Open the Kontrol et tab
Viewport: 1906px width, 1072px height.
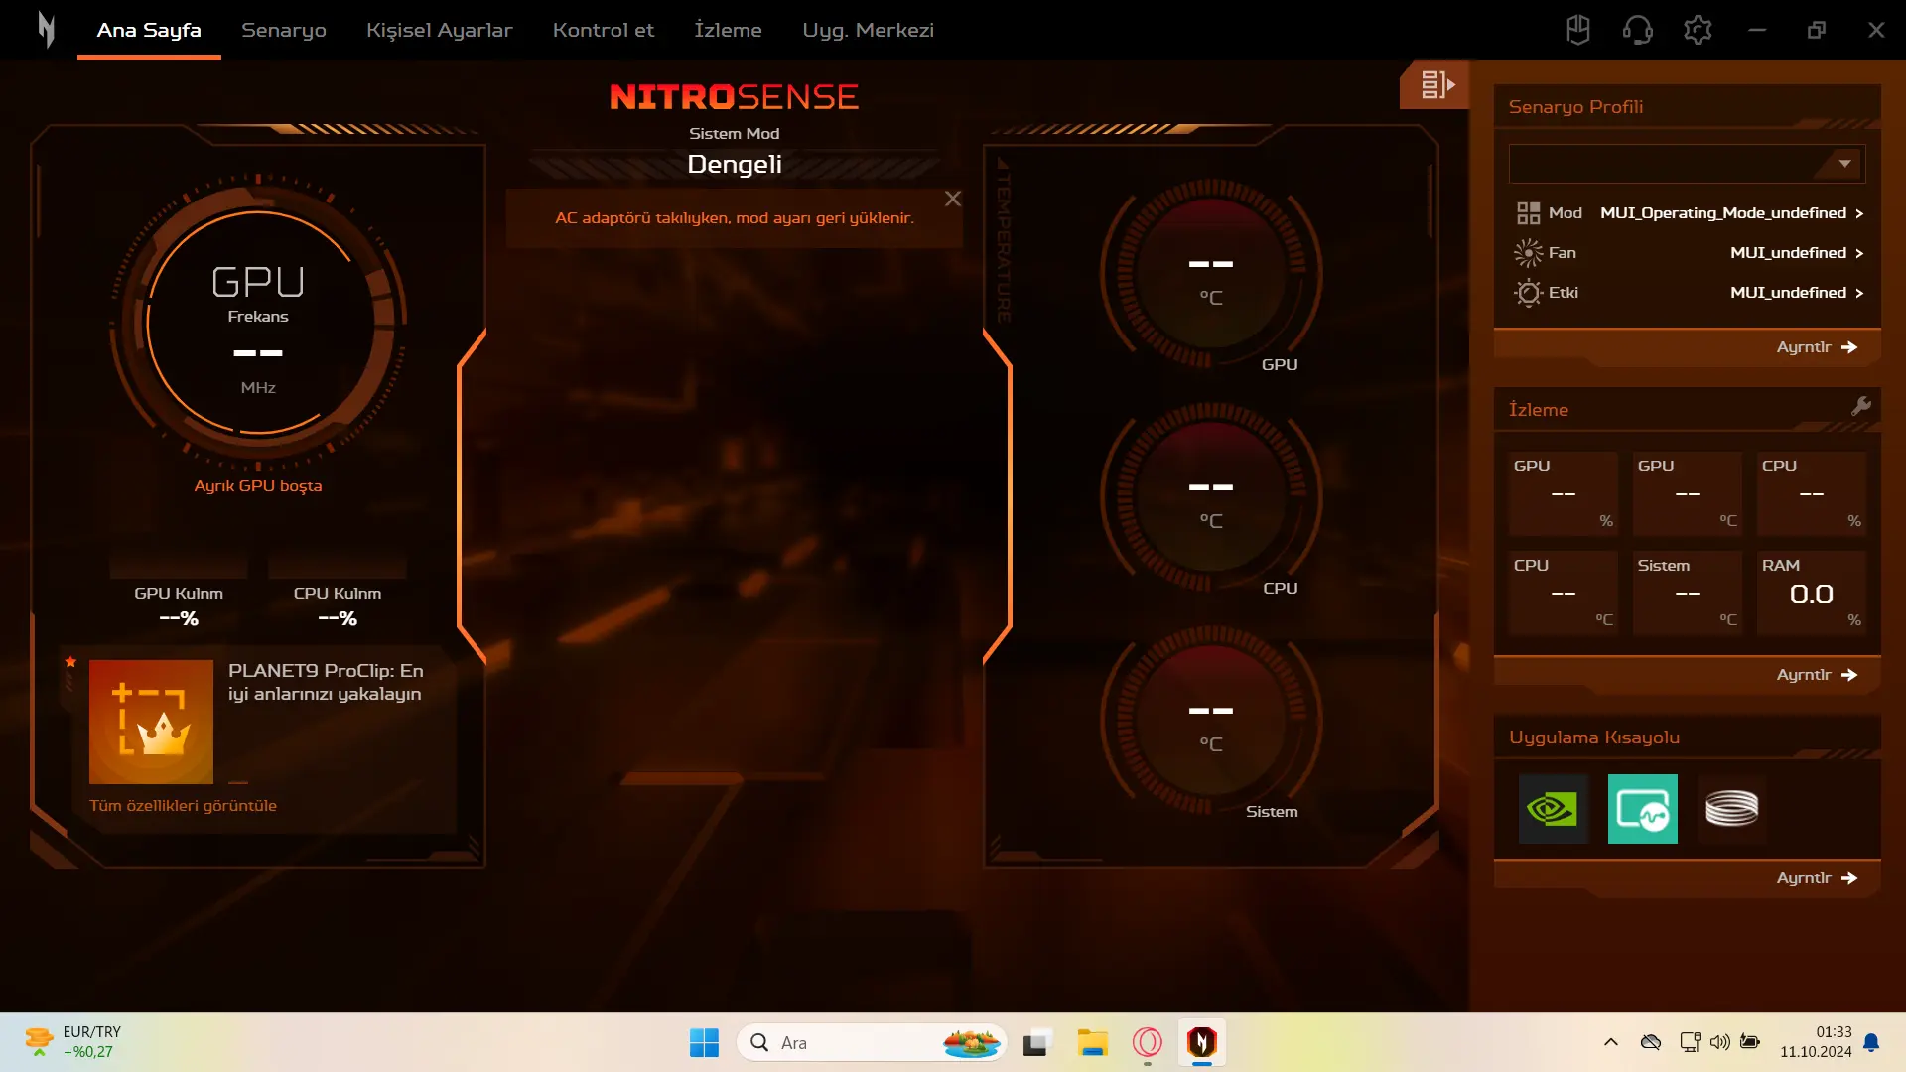604,30
